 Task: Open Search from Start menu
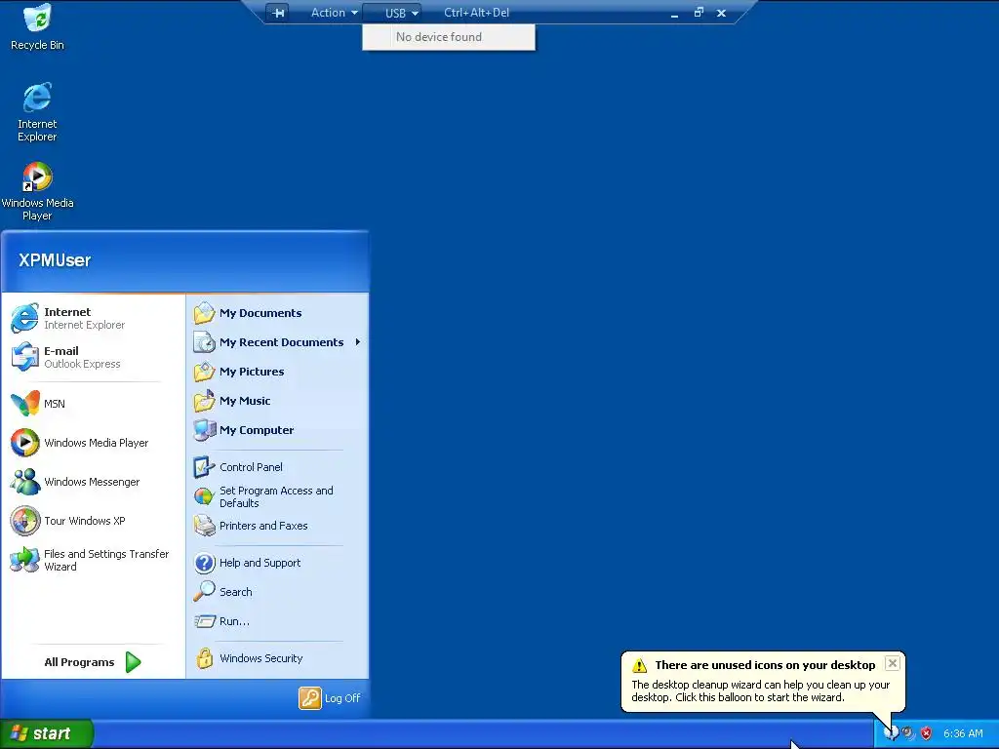tap(278, 592)
